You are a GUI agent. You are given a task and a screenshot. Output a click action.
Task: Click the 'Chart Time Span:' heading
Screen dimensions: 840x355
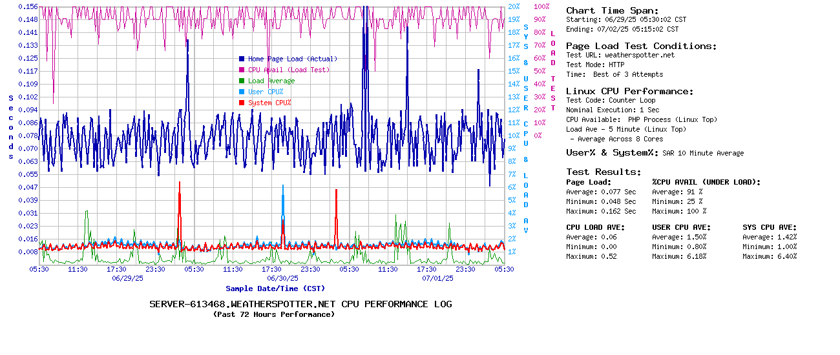pyautogui.click(x=612, y=10)
